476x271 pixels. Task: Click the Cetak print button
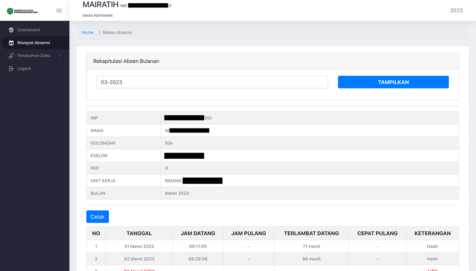97,217
